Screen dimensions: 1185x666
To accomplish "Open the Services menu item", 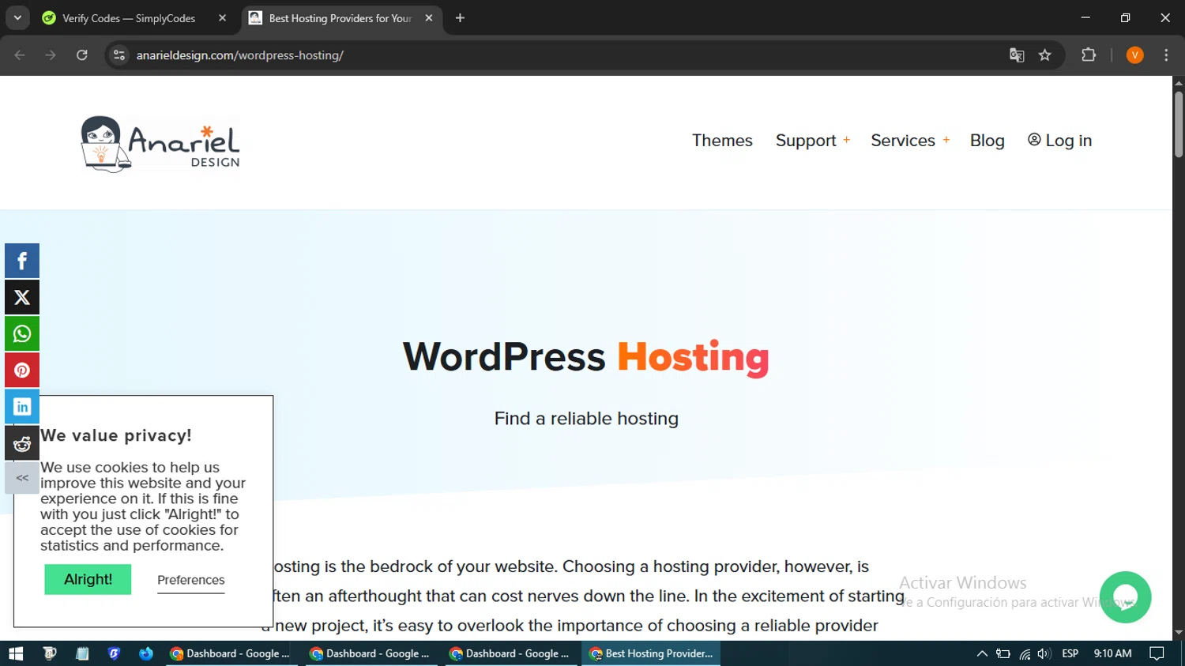I will (903, 141).
